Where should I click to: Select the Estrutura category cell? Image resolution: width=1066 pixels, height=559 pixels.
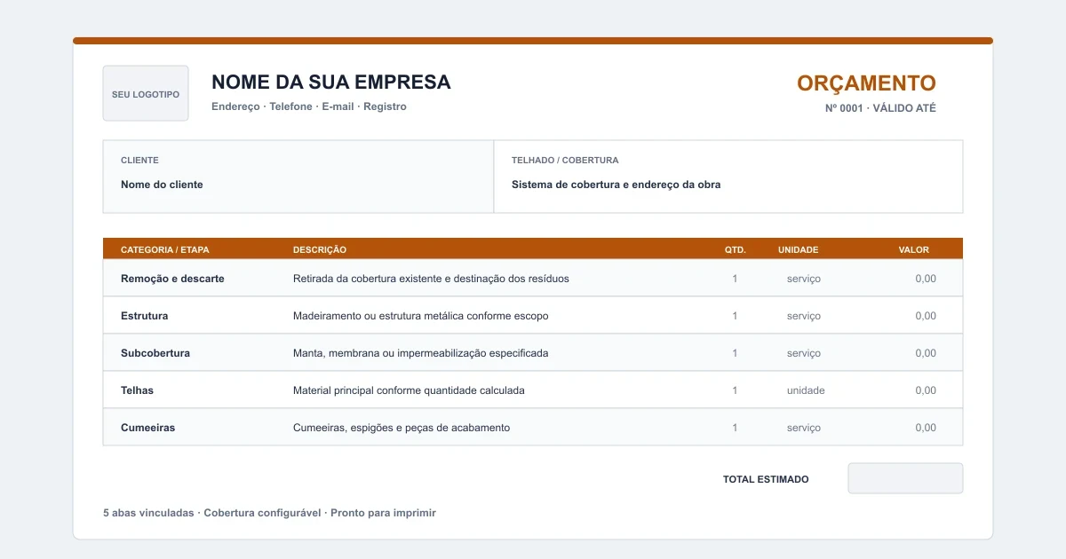pos(144,316)
